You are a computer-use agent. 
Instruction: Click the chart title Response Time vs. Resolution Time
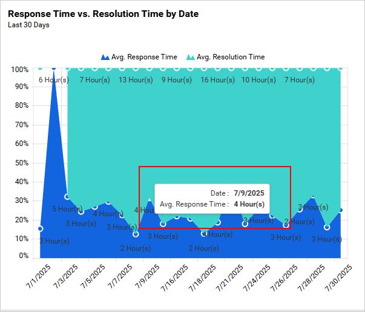[103, 13]
